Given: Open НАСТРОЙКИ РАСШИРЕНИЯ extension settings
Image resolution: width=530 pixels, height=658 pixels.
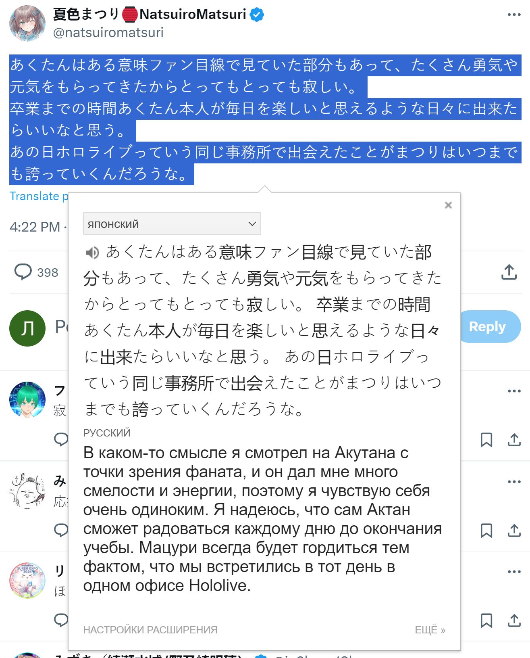Looking at the screenshot, I should 150,630.
